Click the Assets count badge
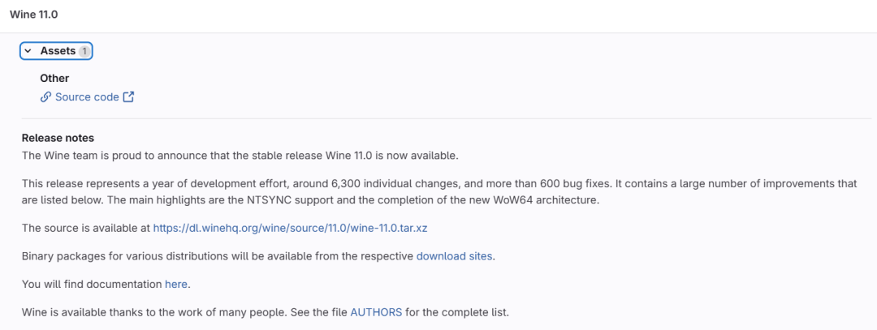Viewport: 877px width, 330px height. pos(84,51)
